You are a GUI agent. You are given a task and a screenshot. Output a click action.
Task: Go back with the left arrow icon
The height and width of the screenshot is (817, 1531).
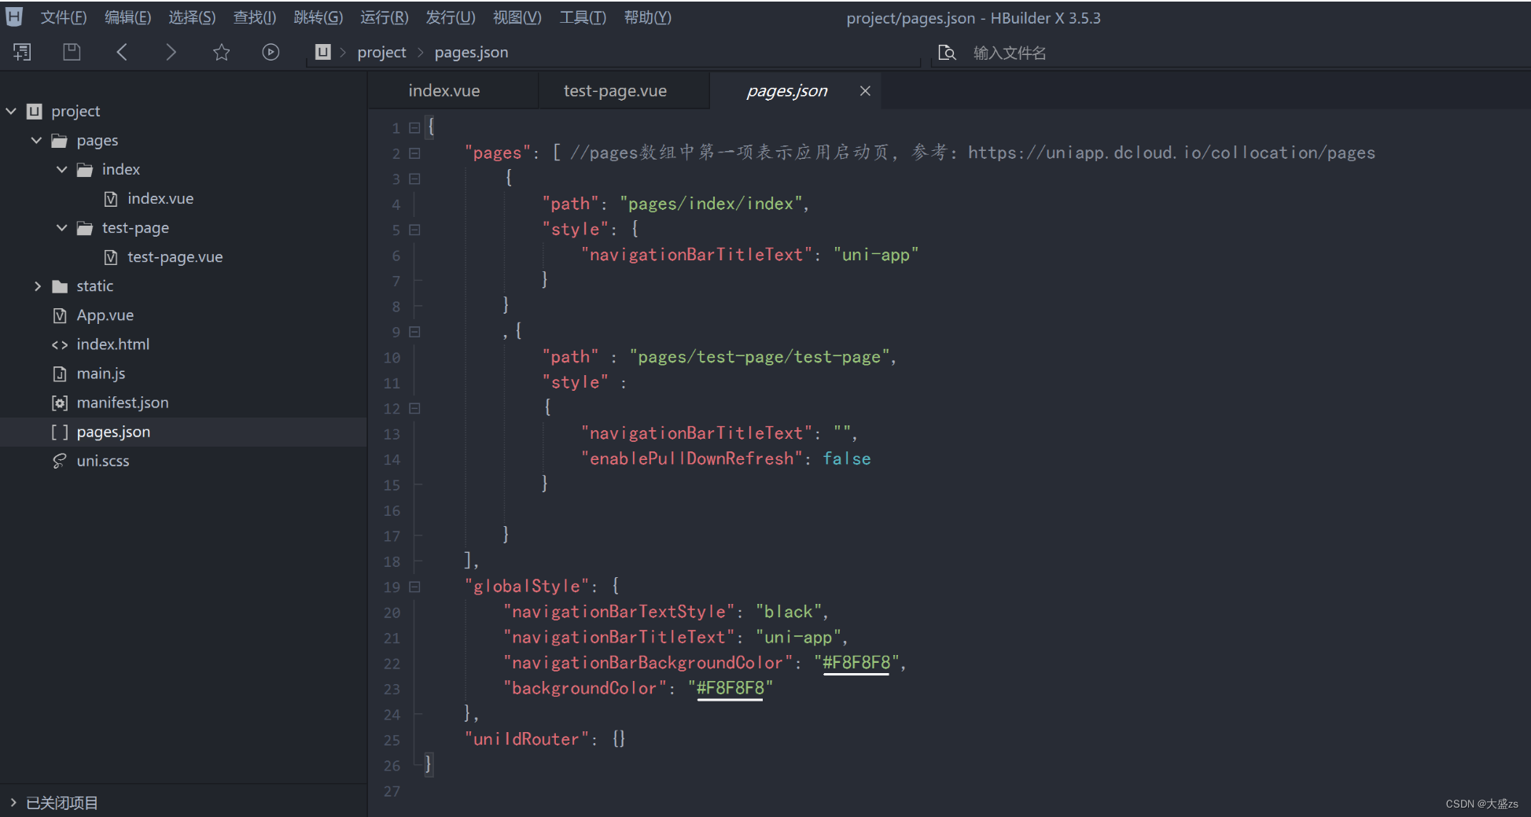coord(122,52)
